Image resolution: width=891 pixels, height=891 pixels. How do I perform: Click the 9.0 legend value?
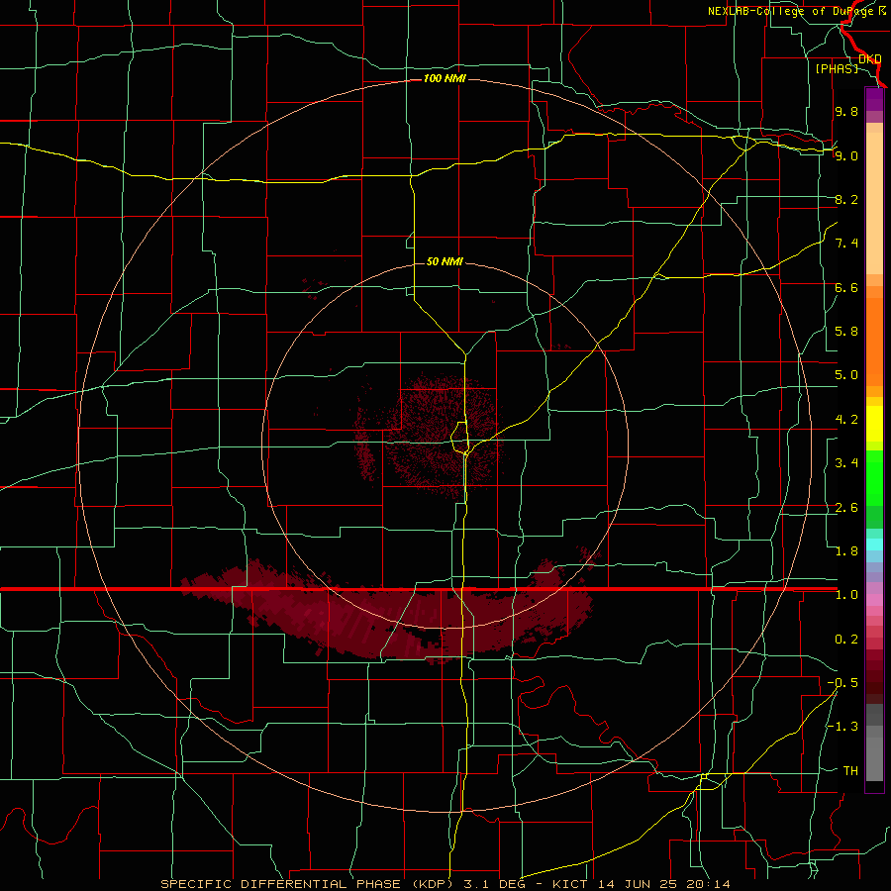846,155
